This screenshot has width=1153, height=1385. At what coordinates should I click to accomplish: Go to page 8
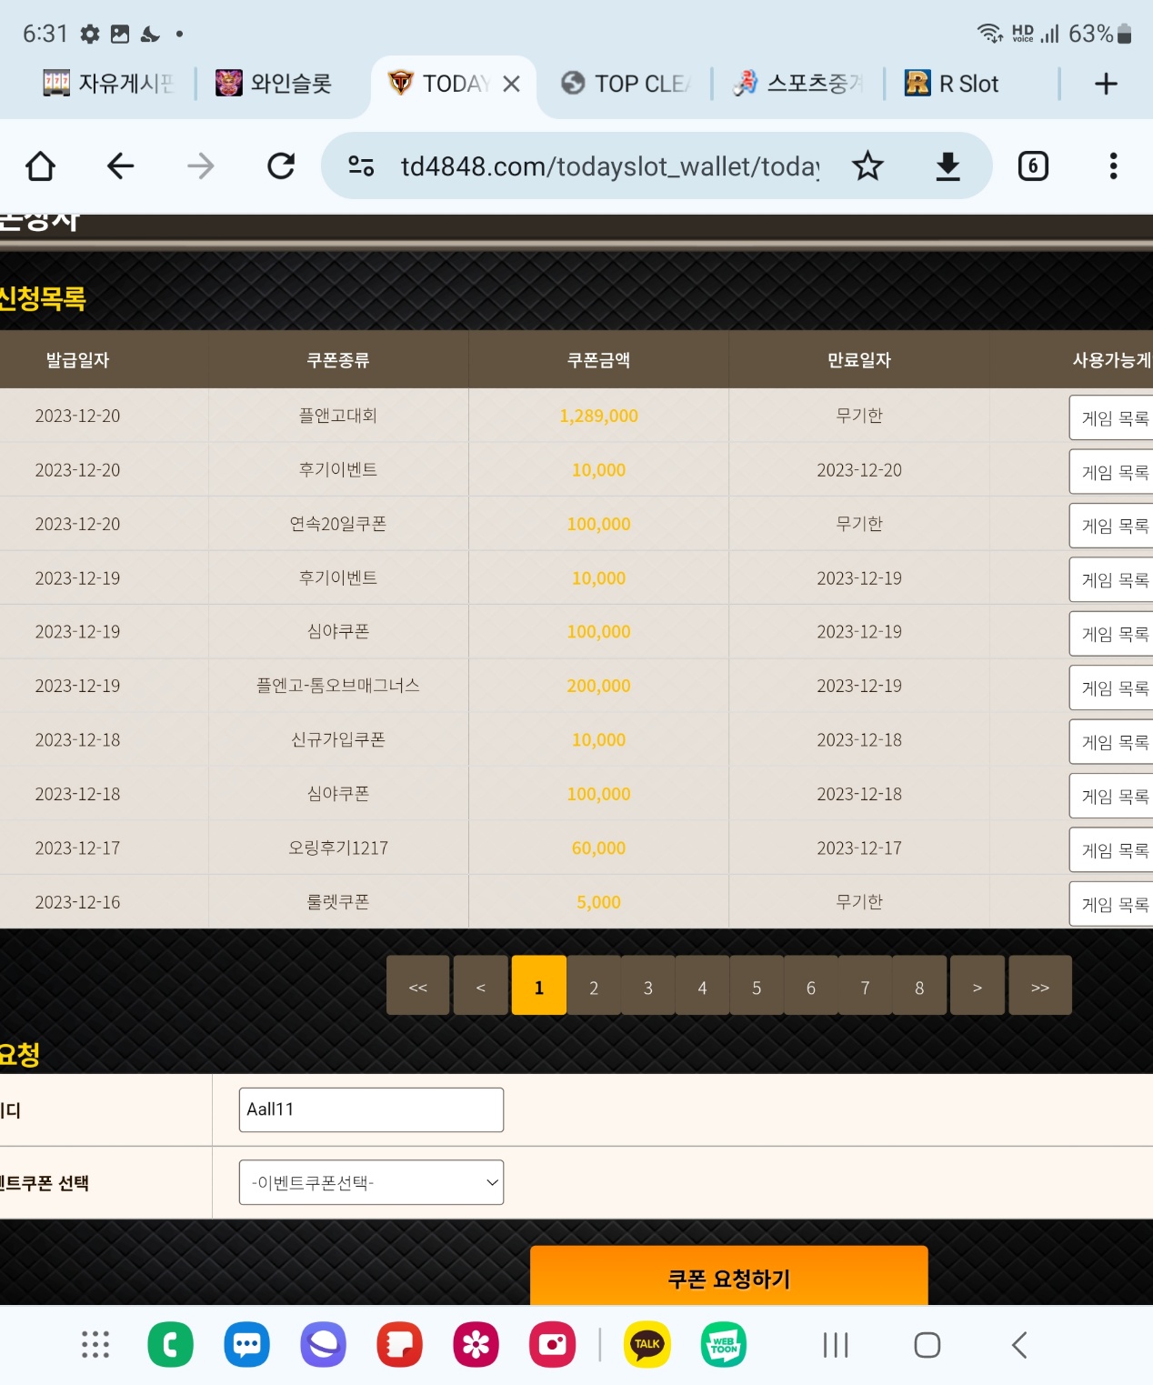coord(919,986)
